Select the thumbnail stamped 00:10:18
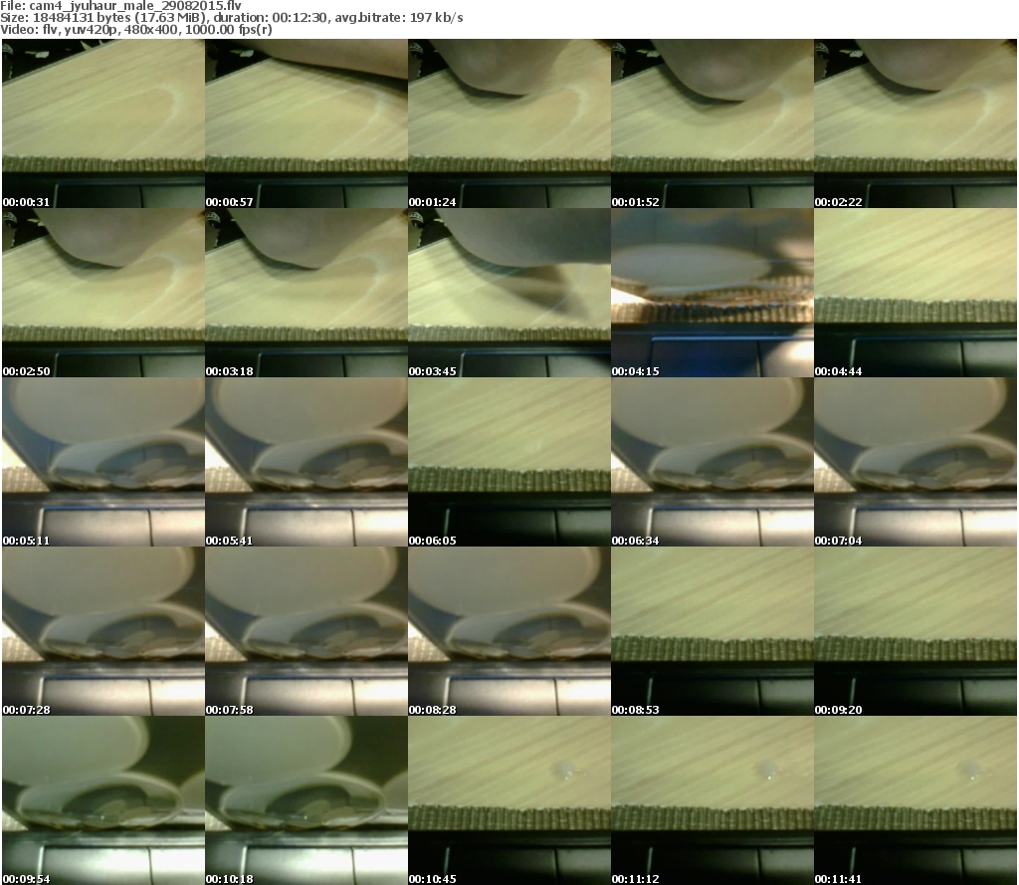1019x885 pixels. [x=306, y=800]
